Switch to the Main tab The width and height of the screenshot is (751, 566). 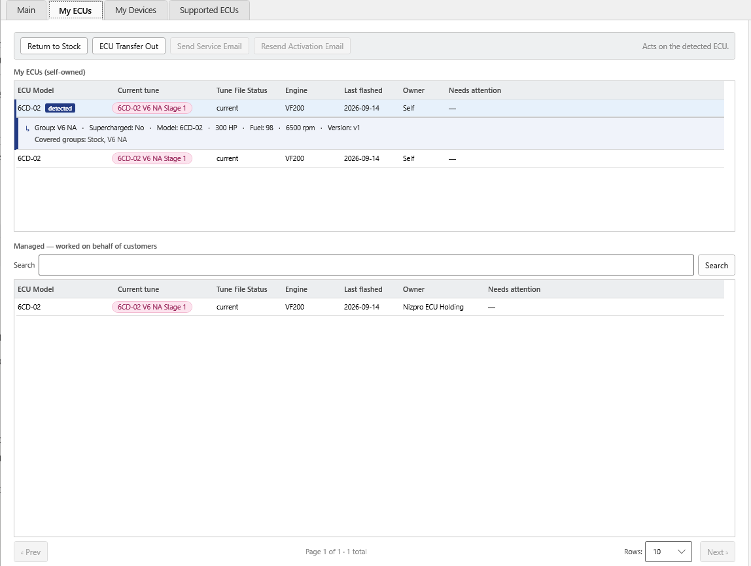click(26, 10)
